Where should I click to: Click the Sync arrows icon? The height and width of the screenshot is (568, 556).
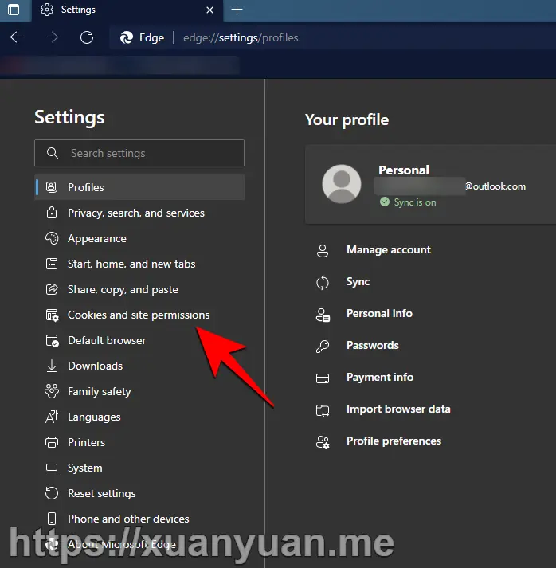click(x=323, y=282)
